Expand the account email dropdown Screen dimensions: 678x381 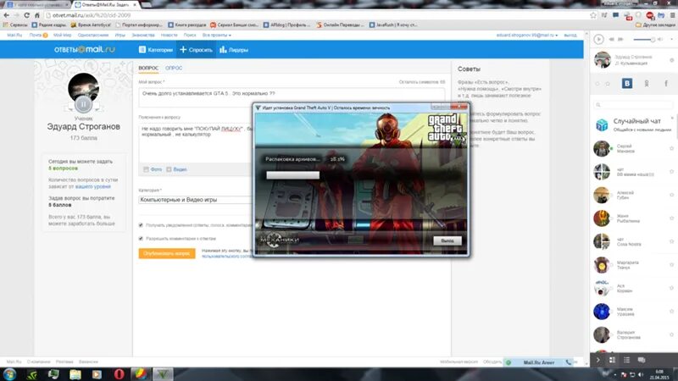point(527,35)
